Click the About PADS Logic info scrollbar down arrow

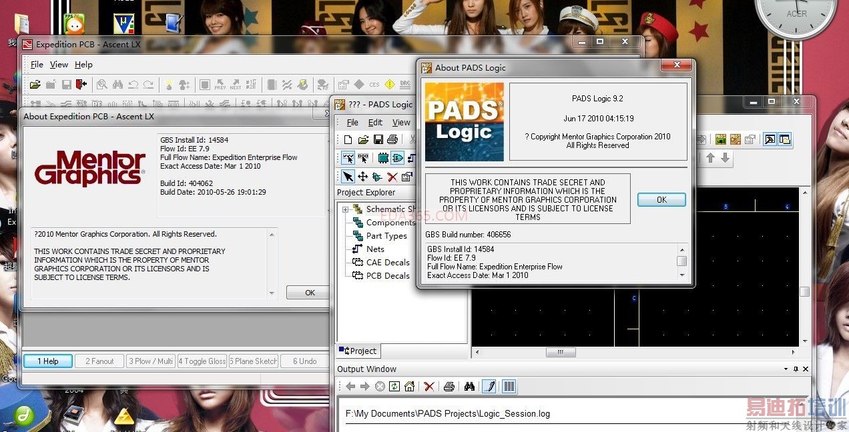click(x=681, y=275)
